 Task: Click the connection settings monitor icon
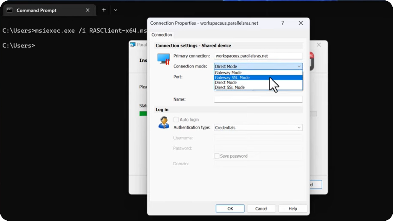click(164, 59)
